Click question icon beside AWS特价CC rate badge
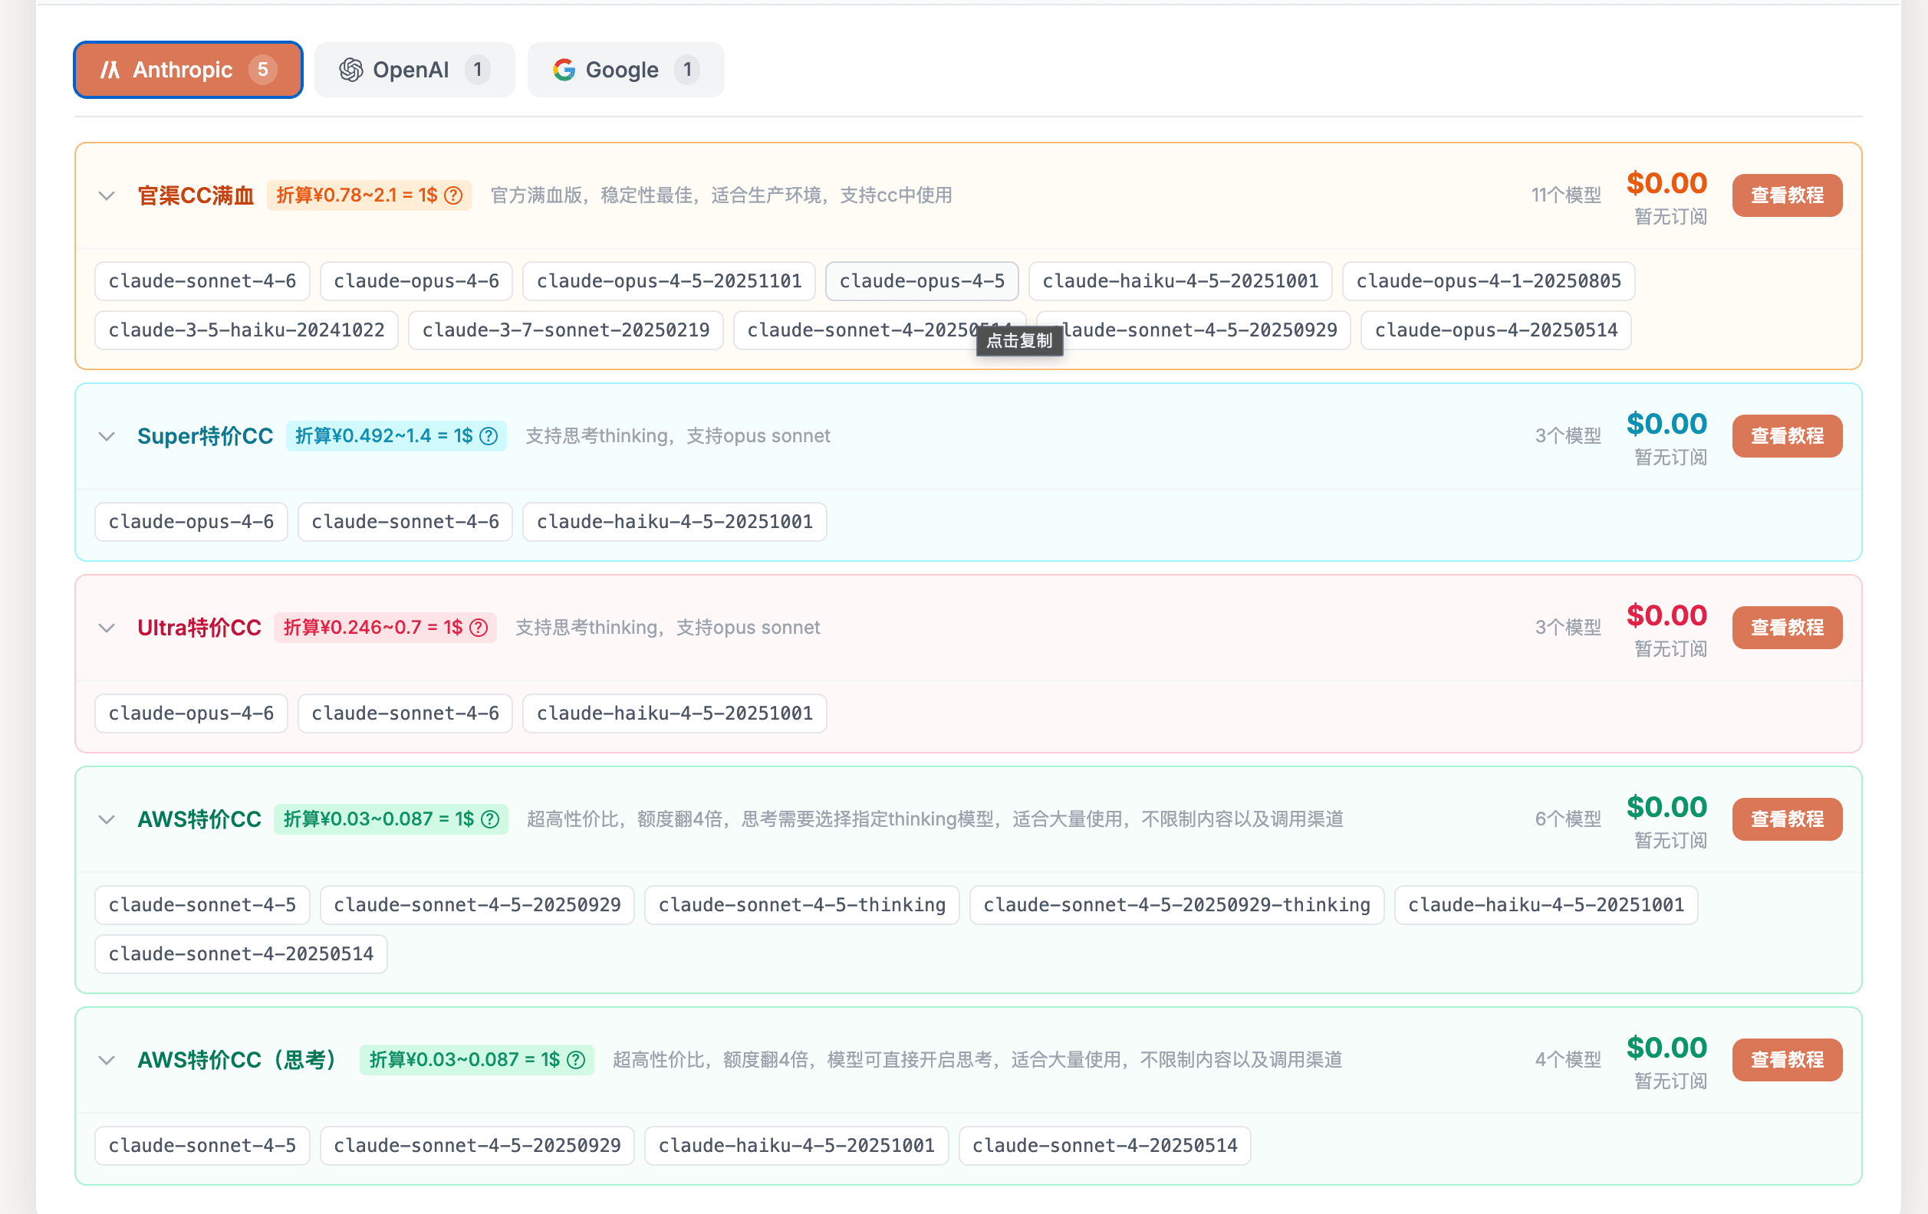This screenshot has height=1214, width=1928. click(x=490, y=819)
